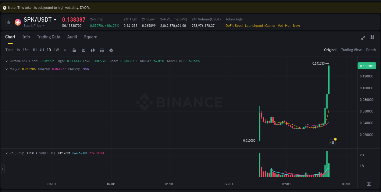Open the indicators settings icon
381x192 pixels.
102,50
